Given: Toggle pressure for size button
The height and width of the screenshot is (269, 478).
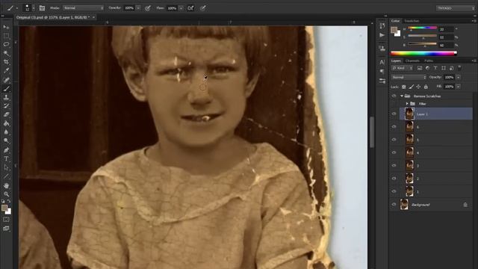Looking at the screenshot, I should [203, 8].
